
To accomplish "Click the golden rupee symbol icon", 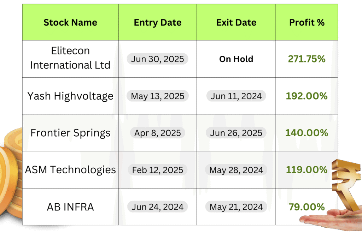I will tap(346, 185).
